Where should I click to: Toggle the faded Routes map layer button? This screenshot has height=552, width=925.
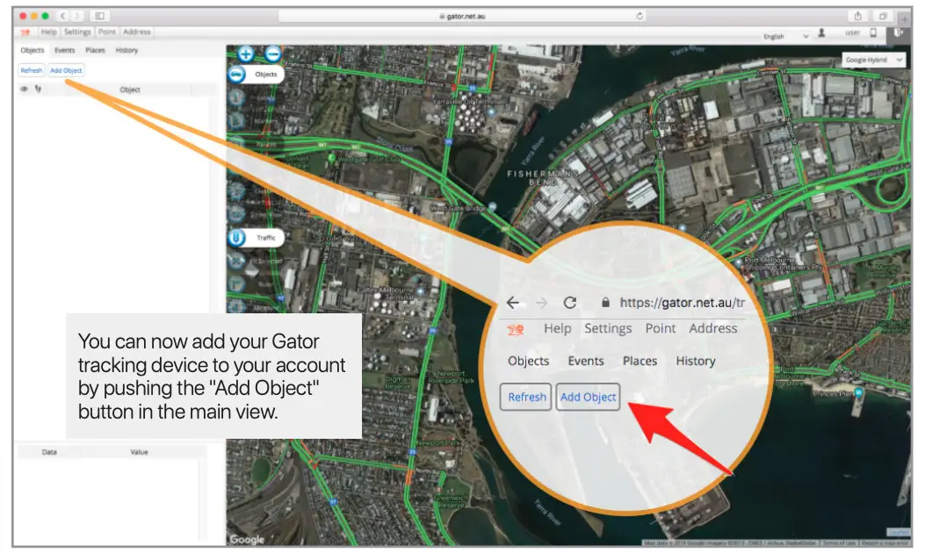click(236, 144)
